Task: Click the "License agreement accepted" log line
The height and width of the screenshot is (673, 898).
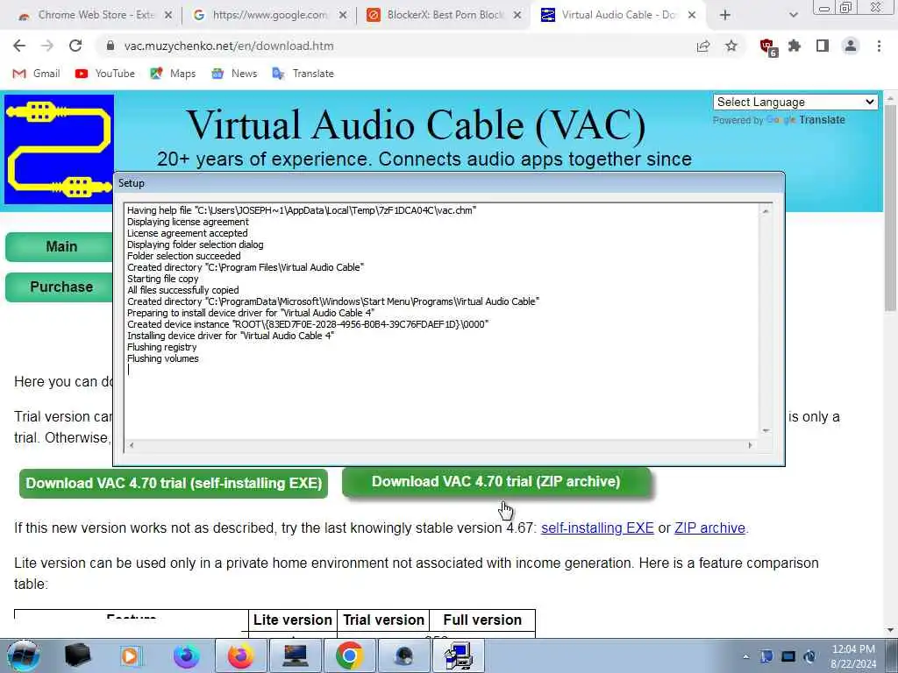Action: (x=188, y=233)
